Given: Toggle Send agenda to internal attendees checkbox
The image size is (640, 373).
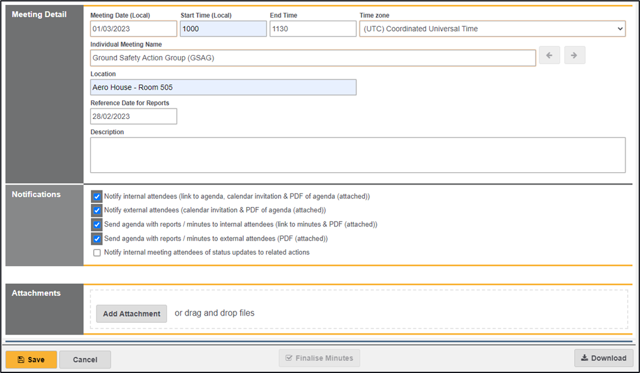Looking at the screenshot, I should (96, 225).
